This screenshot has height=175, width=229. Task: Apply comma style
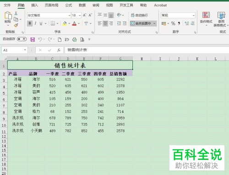pyautogui.click(x=179, y=23)
